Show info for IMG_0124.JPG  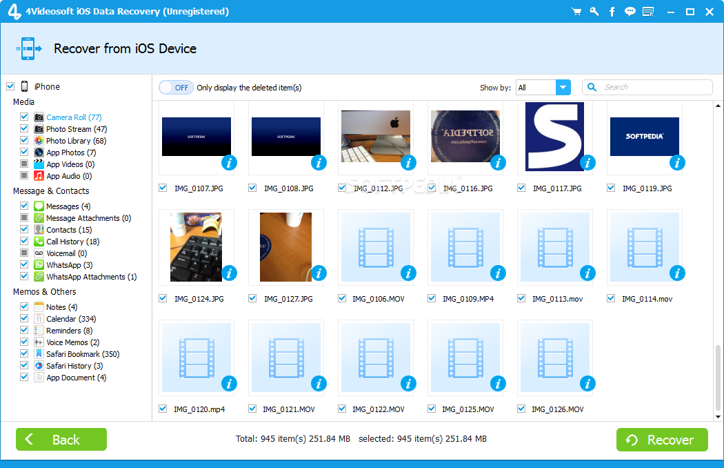coord(229,273)
